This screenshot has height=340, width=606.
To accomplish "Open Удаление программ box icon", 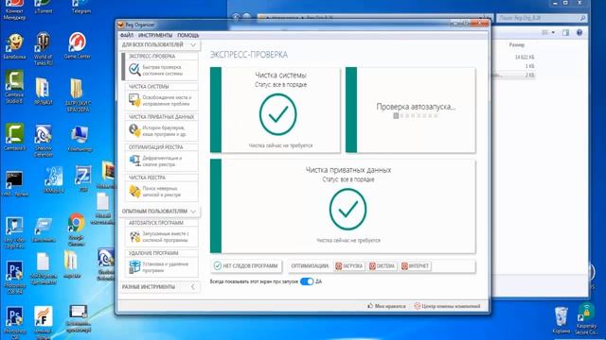I will 134,266.
